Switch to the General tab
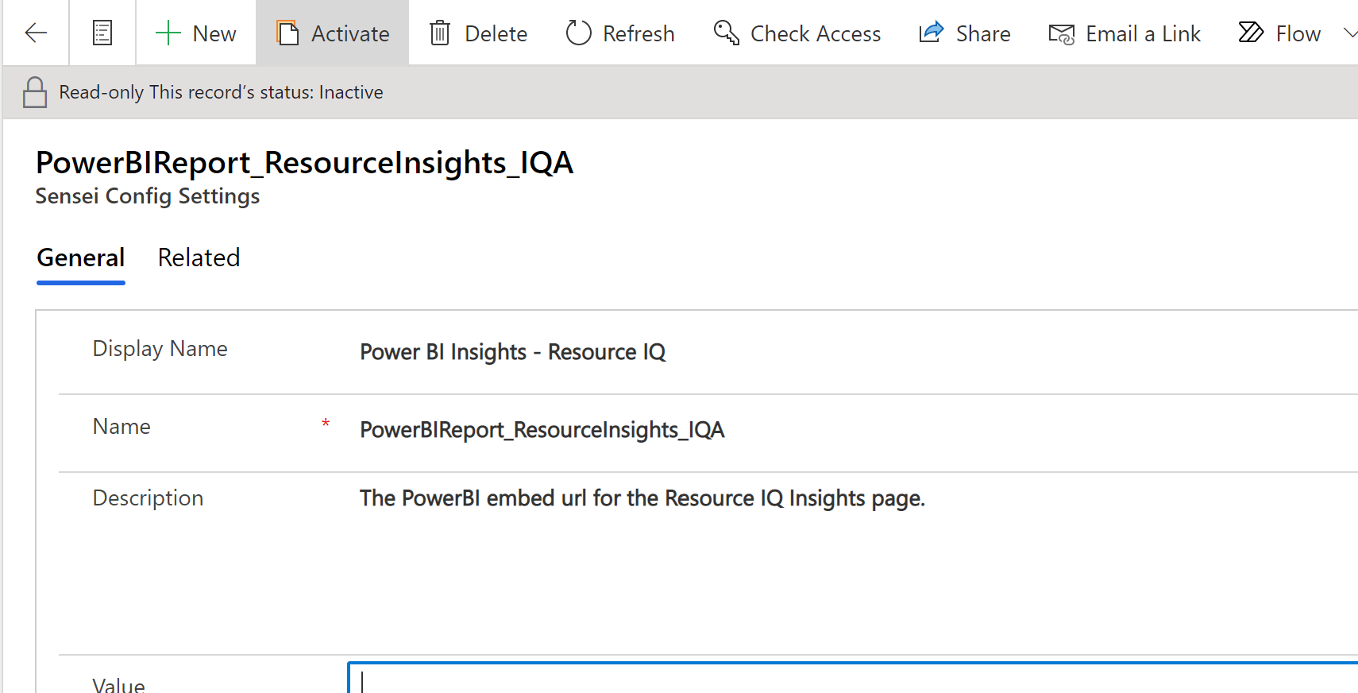The height and width of the screenshot is (693, 1358). point(81,257)
